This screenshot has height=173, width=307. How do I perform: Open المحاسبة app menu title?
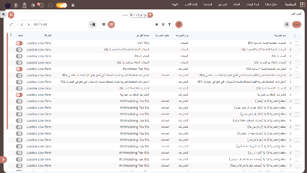tap(291, 4)
